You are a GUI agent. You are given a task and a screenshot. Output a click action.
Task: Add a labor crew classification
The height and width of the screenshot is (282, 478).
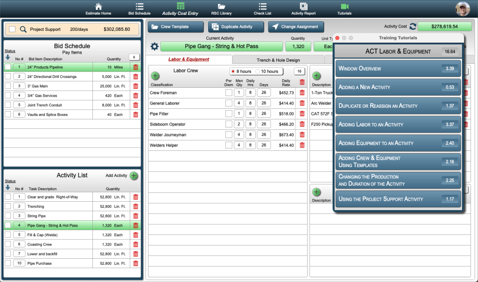[155, 76]
